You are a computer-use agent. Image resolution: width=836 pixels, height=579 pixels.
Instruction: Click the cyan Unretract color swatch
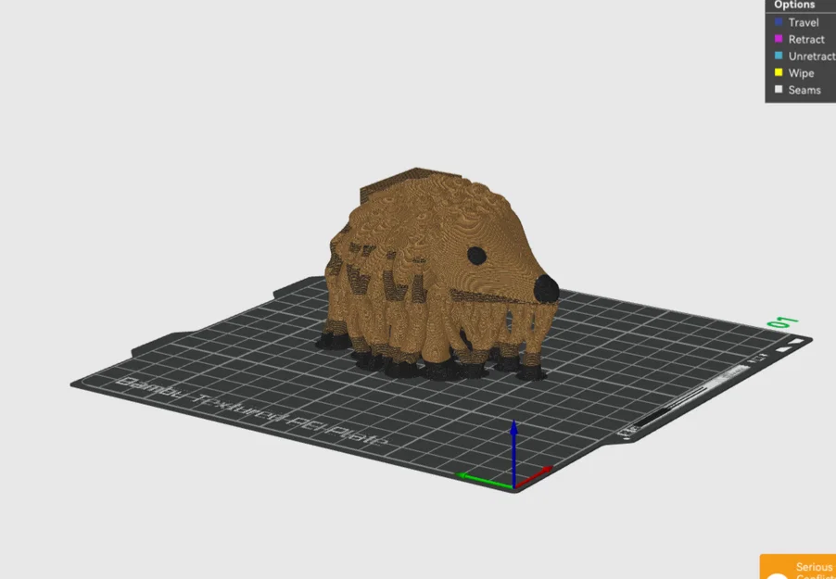pos(779,56)
